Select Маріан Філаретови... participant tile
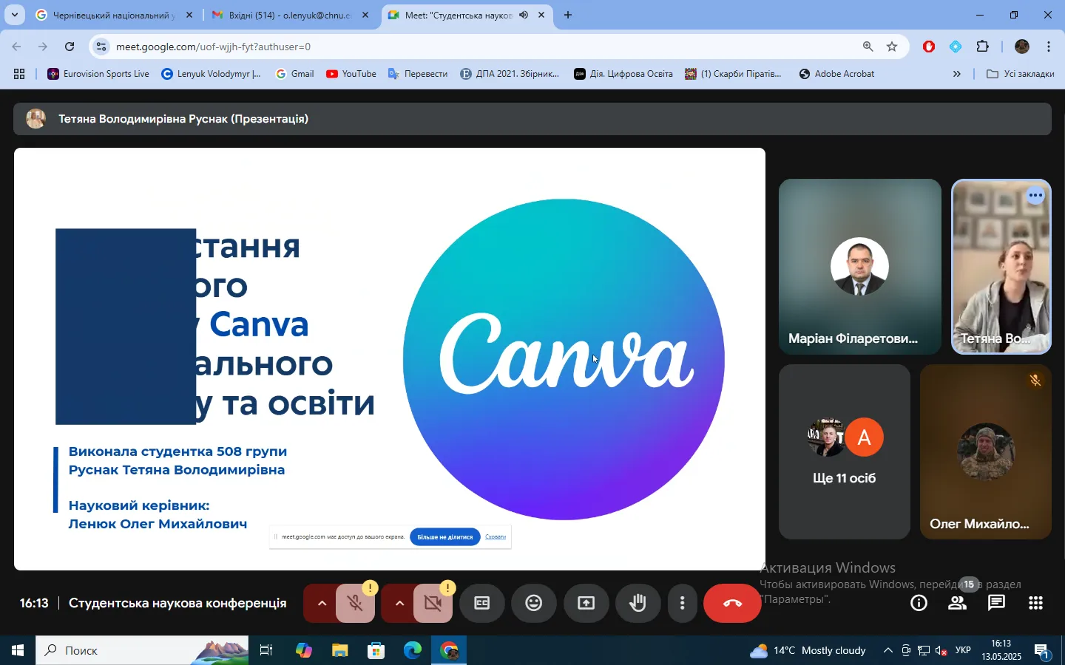 coord(859,267)
